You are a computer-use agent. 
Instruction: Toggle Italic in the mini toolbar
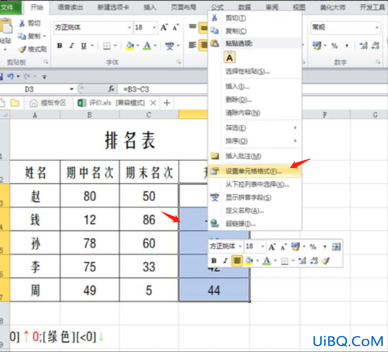pyautogui.click(x=225, y=260)
